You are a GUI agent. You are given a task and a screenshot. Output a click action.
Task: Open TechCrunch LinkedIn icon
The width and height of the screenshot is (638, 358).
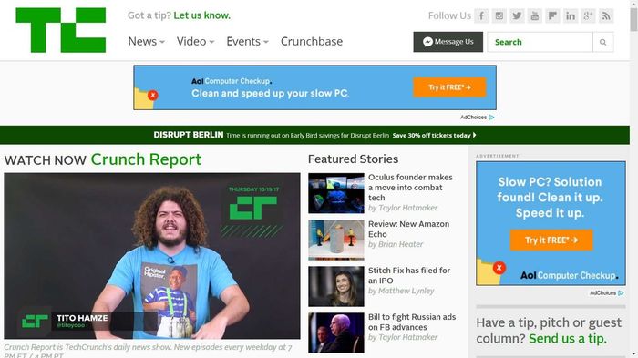point(571,15)
